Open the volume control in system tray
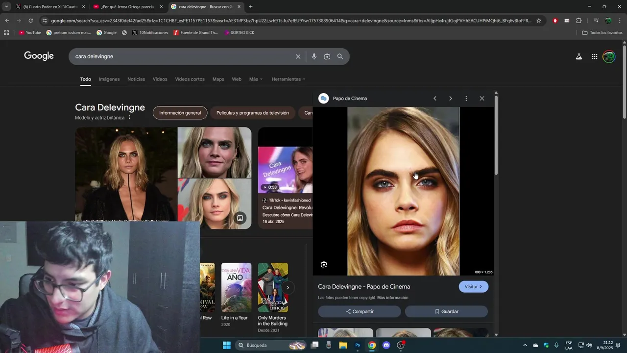Screen dimensions: 627x353 click(x=589, y=345)
